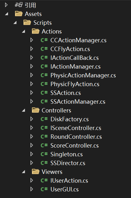The image size is (131, 198).
Task: Click the Controllers folder icon
Action: coord(36,110)
